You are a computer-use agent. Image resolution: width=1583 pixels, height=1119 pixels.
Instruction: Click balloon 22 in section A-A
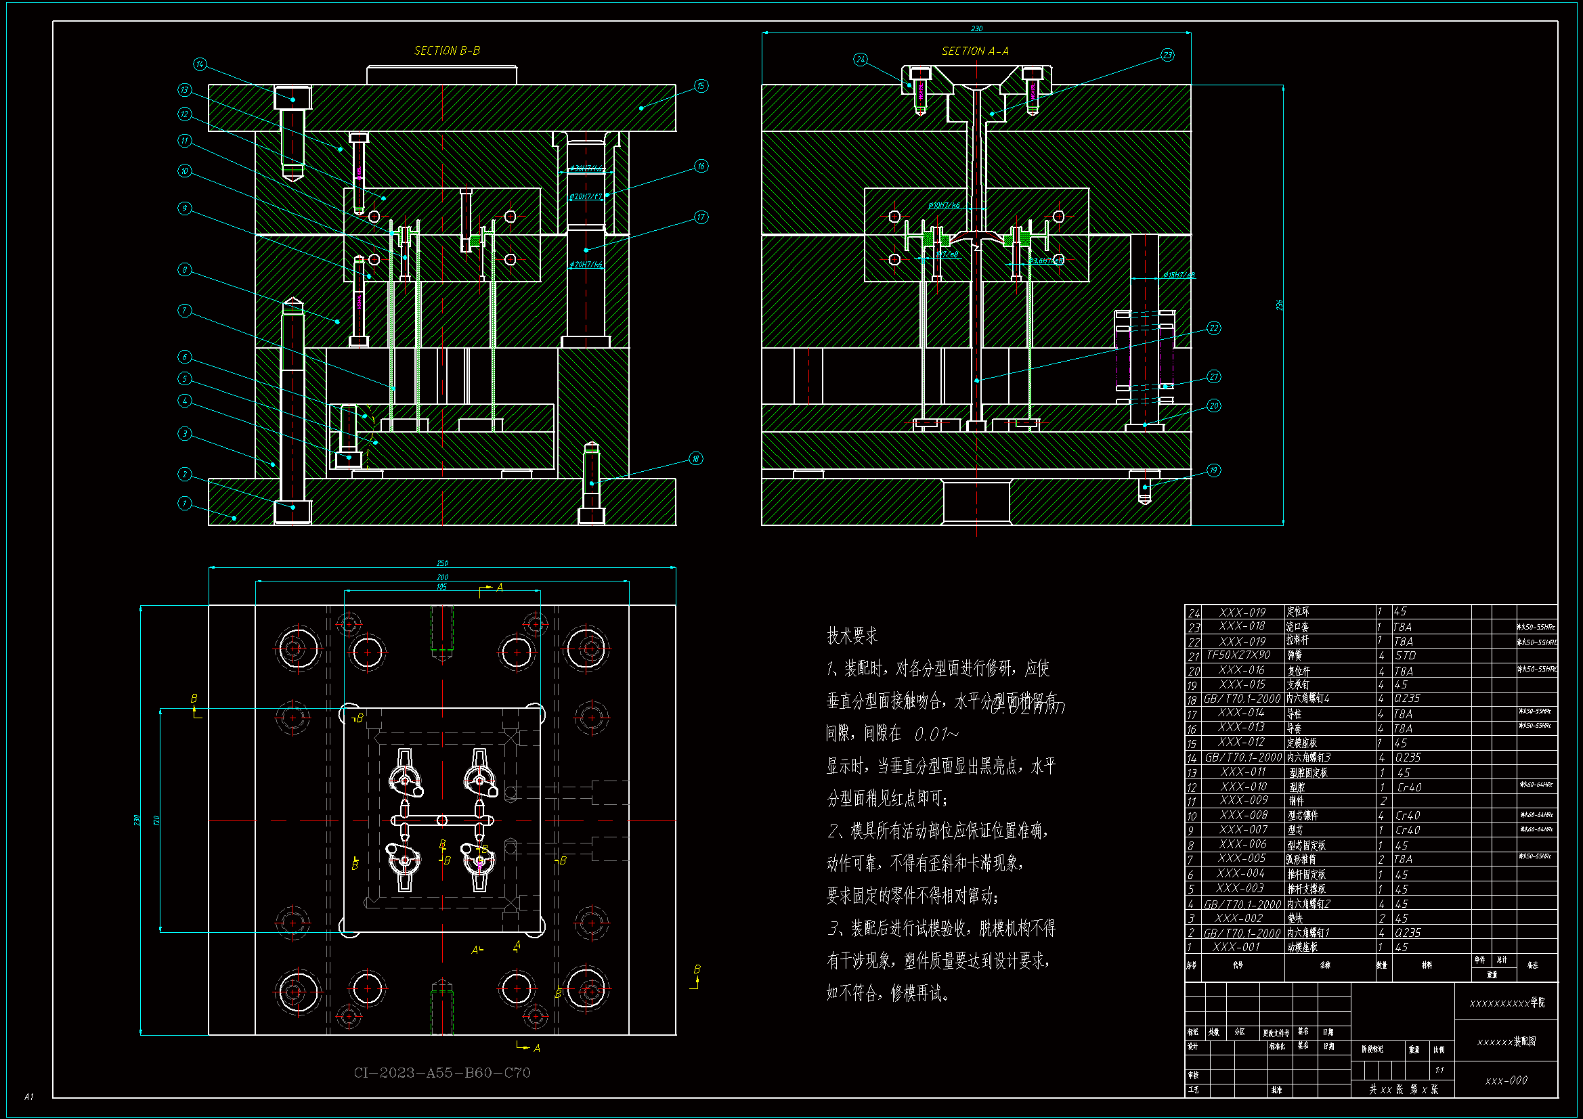pos(1213,328)
